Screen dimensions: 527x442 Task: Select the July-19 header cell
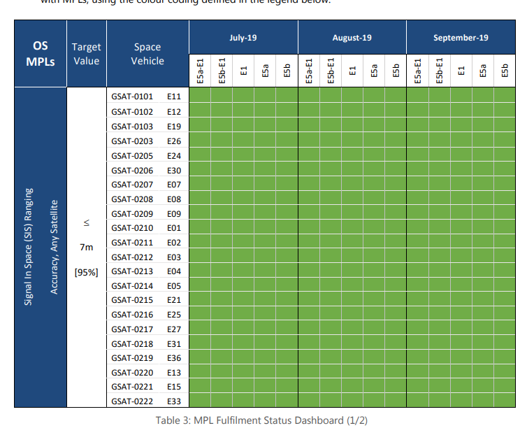point(243,37)
